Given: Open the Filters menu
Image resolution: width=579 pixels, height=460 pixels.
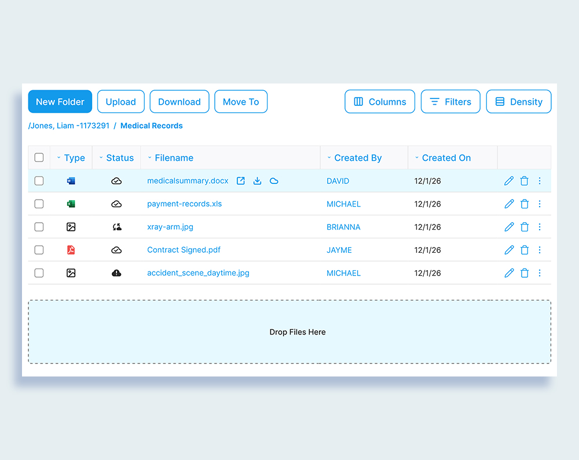Looking at the screenshot, I should [x=450, y=102].
